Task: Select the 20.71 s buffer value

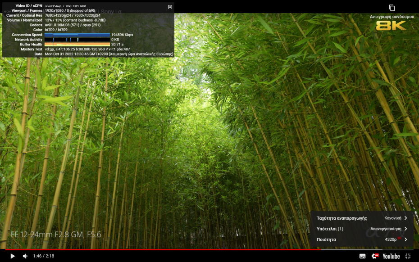Action: pos(117,44)
